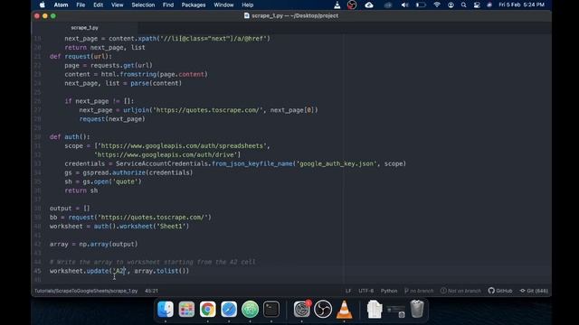
Task: Click the 'return sh' statement
Action: tap(81, 190)
